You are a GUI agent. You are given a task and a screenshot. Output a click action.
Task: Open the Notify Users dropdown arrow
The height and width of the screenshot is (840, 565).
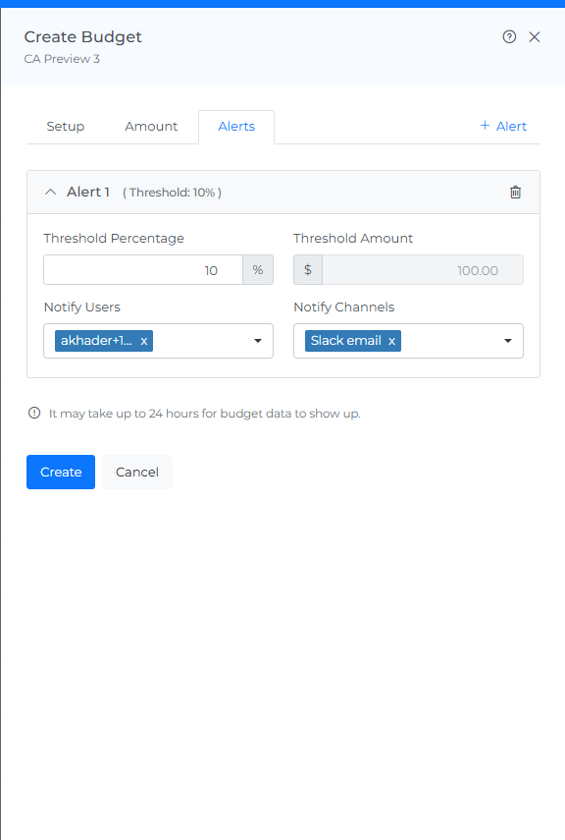(258, 341)
